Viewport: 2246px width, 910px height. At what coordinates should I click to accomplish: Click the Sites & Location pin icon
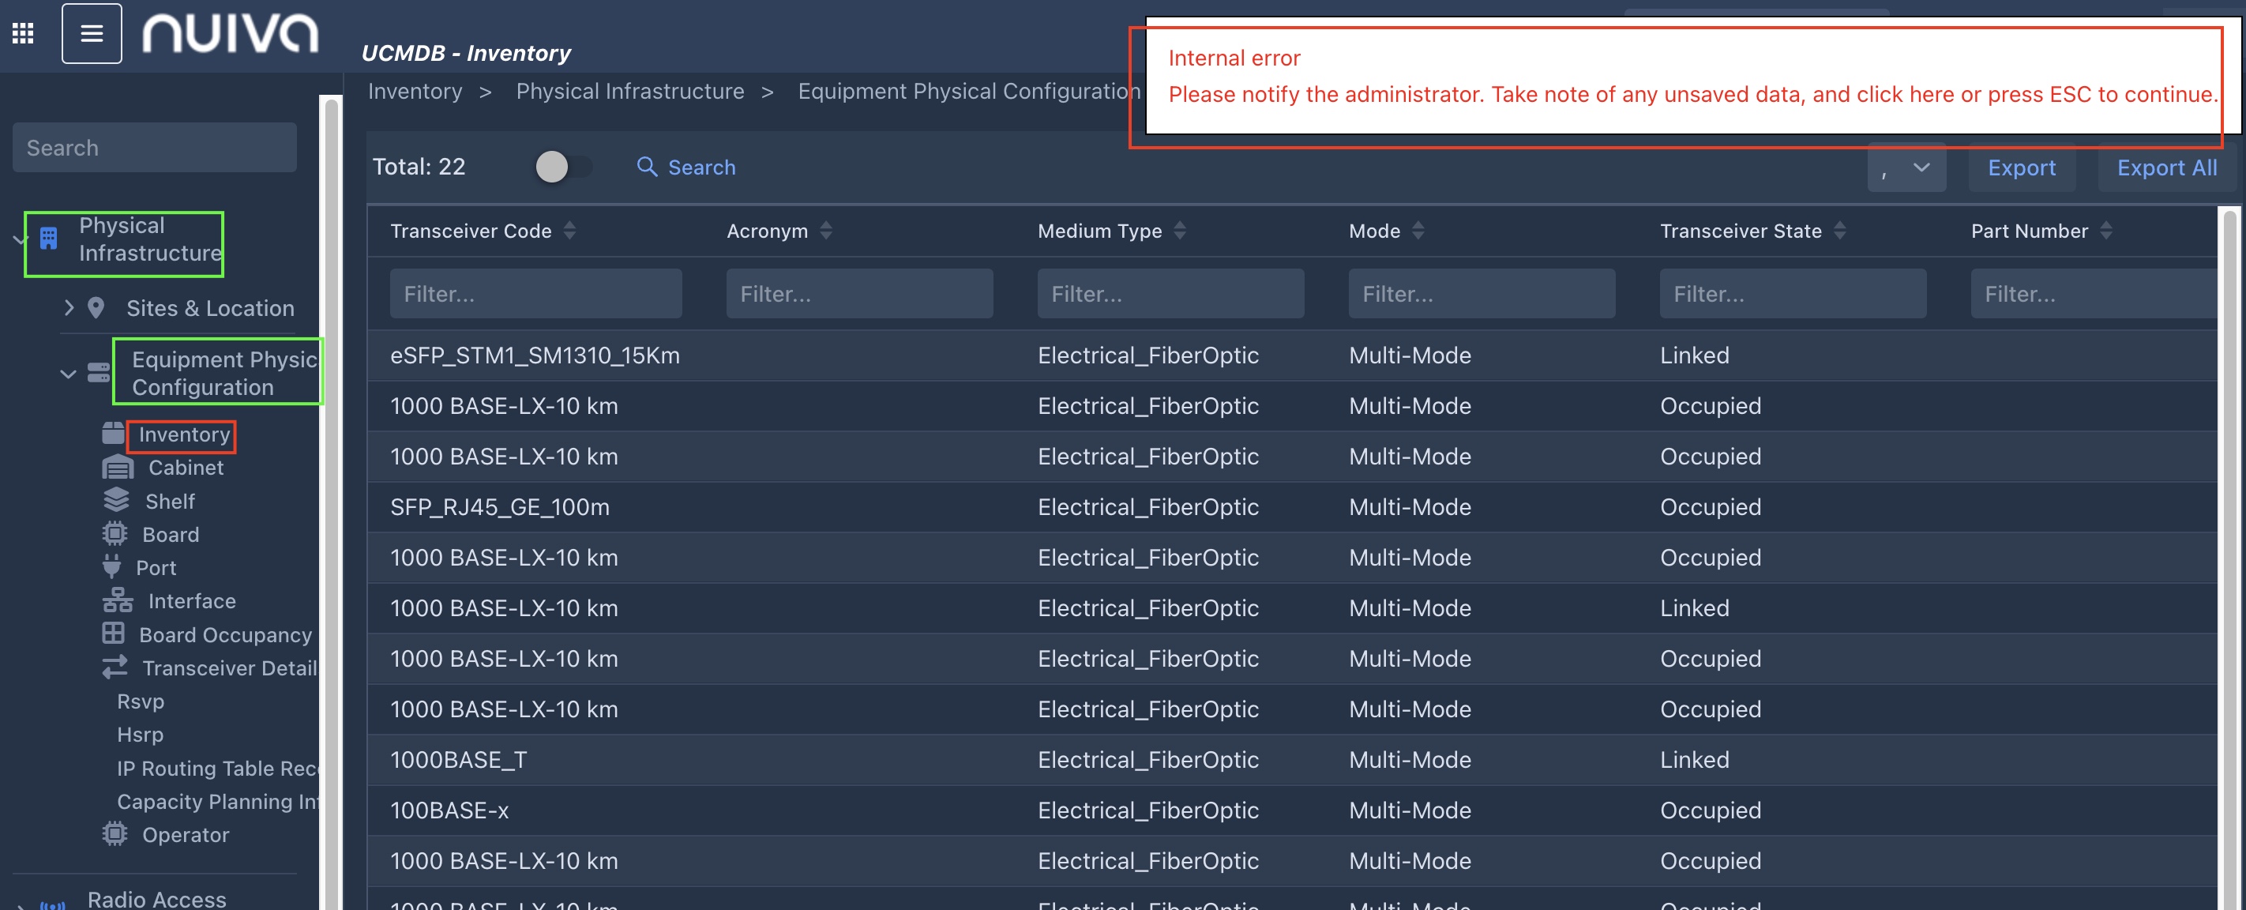coord(96,308)
